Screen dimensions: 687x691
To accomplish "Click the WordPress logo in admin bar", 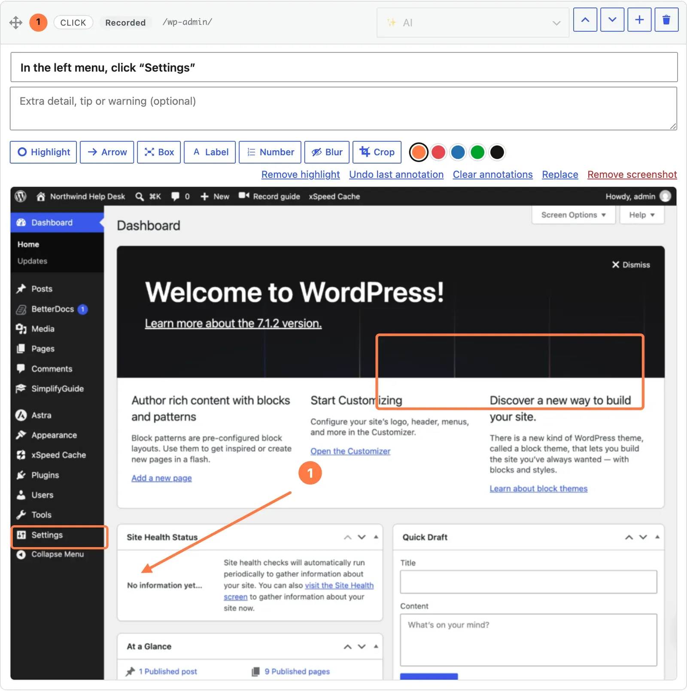I will tap(21, 196).
